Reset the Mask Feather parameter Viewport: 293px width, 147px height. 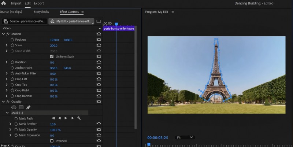(x=99, y=124)
